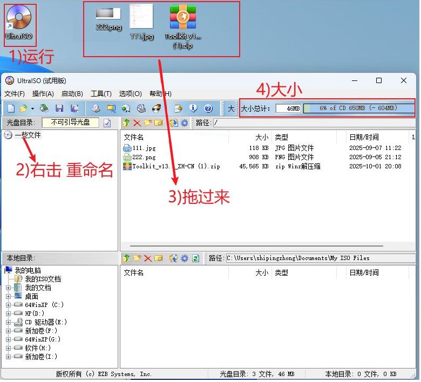Image resolution: width=421 pixels, height=382 pixels.
Task: Open the 启动(B) menu
Action: (x=72, y=94)
